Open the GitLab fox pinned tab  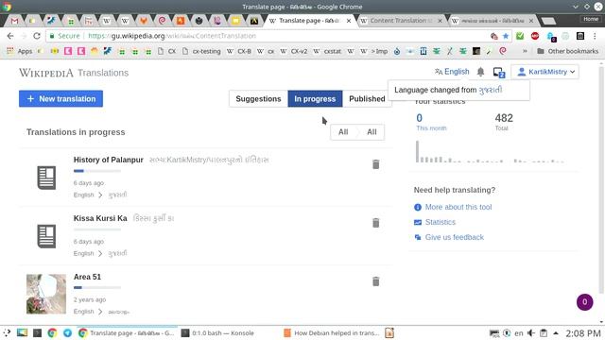click(144, 21)
